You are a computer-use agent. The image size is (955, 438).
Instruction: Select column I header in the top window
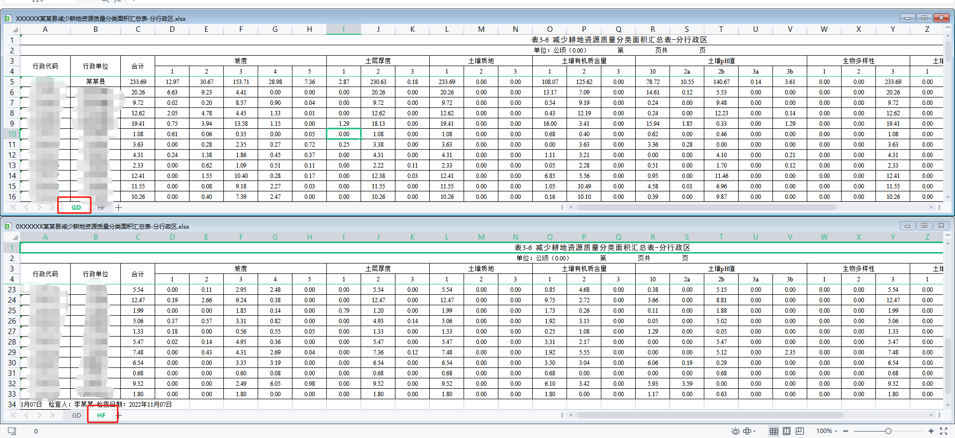click(x=344, y=29)
